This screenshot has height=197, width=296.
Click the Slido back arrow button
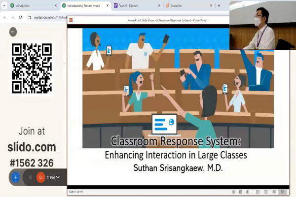point(13,32)
